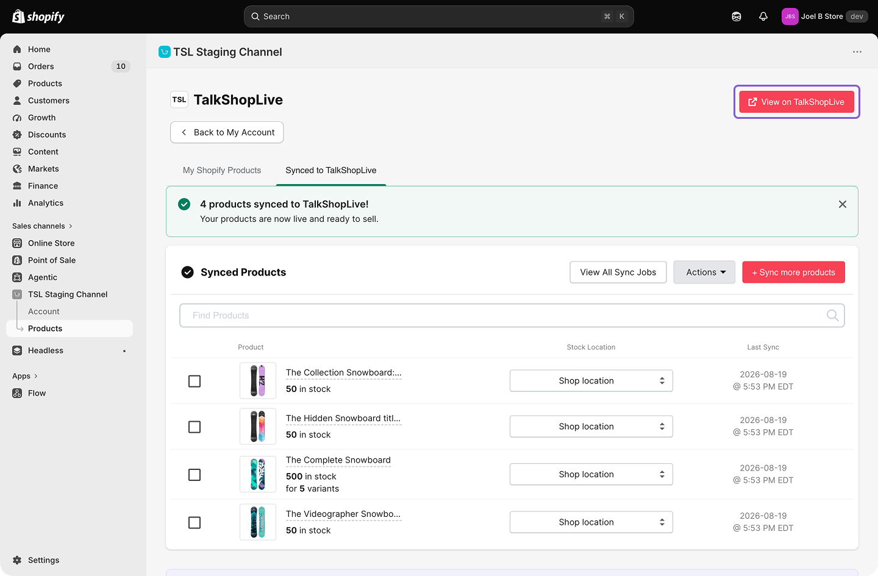The image size is (878, 576).
Task: Open the three-dots page menu
Action: click(x=857, y=52)
